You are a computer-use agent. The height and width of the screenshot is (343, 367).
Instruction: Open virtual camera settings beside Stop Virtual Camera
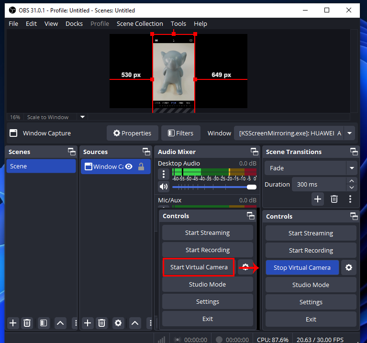pyautogui.click(x=349, y=267)
